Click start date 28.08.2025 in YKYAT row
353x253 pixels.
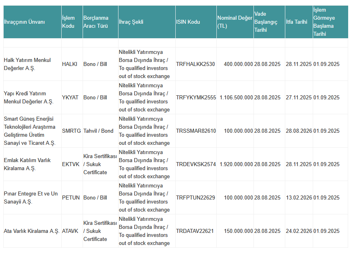tap(268, 97)
